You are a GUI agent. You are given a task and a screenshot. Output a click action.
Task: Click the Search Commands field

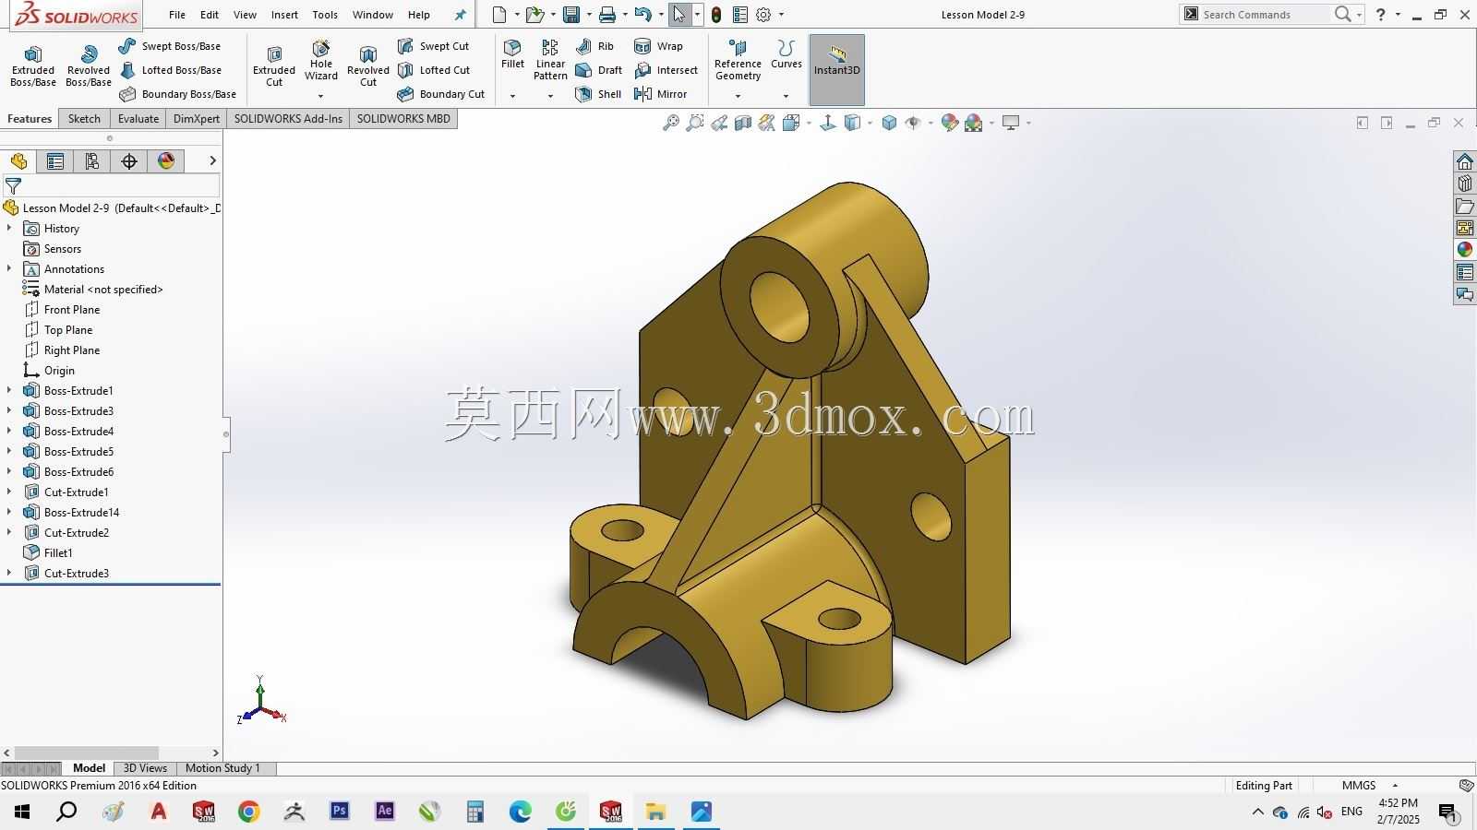[1265, 15]
